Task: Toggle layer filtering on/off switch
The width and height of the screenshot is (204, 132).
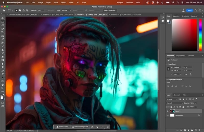Action: click(196, 99)
